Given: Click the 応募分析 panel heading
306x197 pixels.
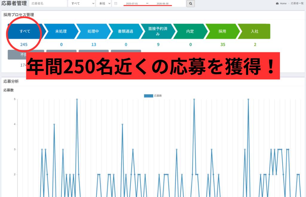Looking at the screenshot, I should tap(11, 81).
